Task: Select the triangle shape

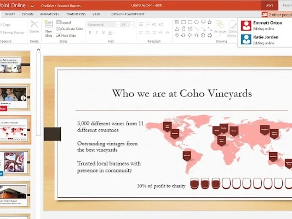Action: [x=177, y=29]
